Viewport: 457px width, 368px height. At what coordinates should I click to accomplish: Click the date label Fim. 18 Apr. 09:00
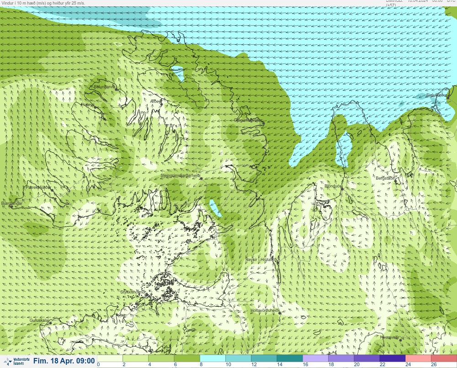64,361
